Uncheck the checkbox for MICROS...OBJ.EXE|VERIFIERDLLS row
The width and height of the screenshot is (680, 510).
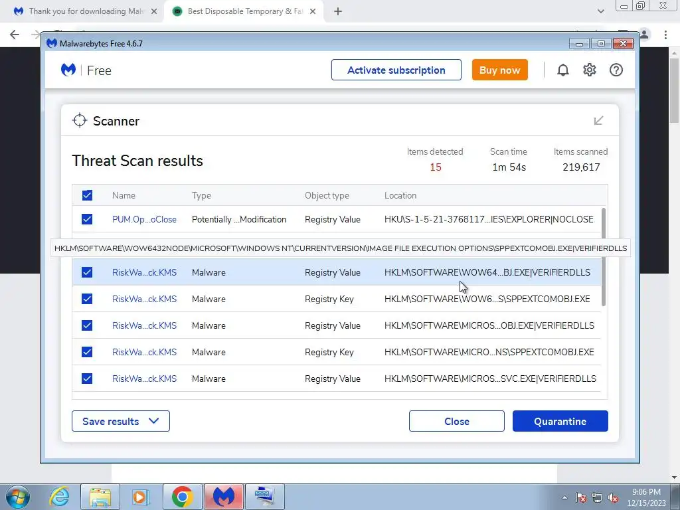pyautogui.click(x=87, y=325)
